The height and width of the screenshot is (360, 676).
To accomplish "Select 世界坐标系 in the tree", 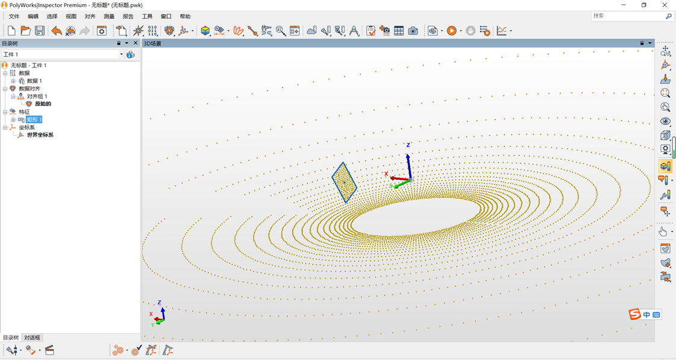I will coord(40,135).
